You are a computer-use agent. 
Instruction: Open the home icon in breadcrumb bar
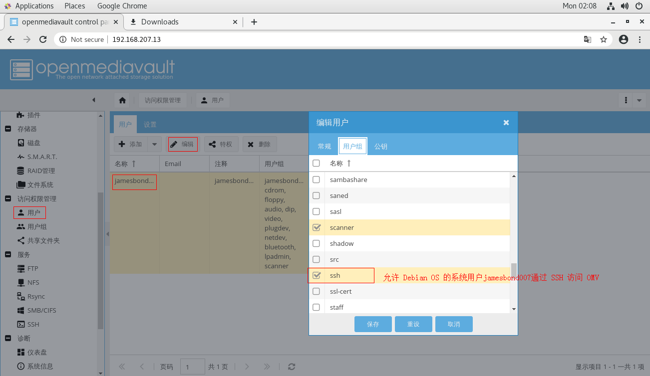[122, 100]
